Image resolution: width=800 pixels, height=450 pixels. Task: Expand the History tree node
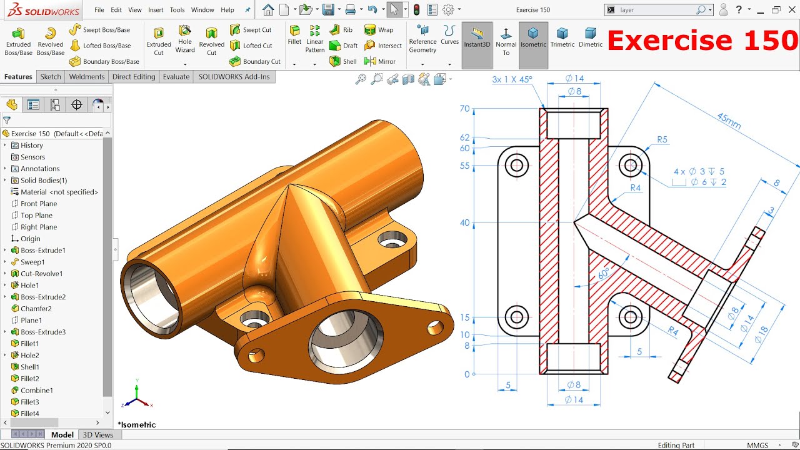(5, 145)
